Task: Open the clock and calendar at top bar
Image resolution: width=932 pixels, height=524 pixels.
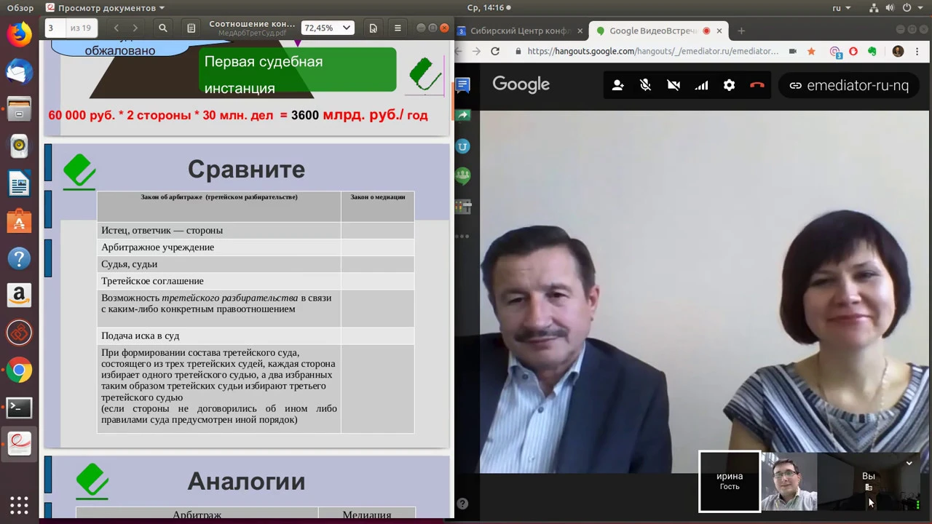Action: click(489, 8)
